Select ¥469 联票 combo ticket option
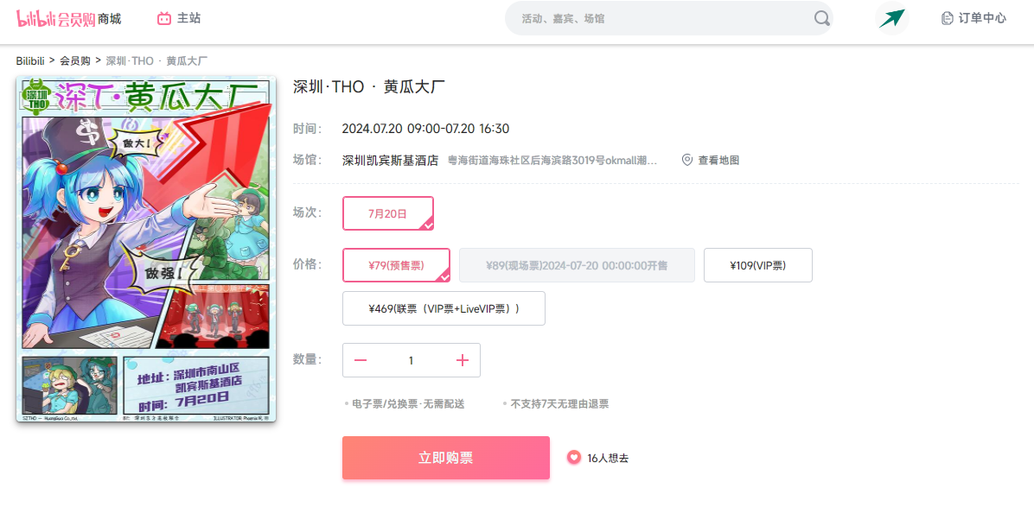1034x507 pixels. [444, 308]
